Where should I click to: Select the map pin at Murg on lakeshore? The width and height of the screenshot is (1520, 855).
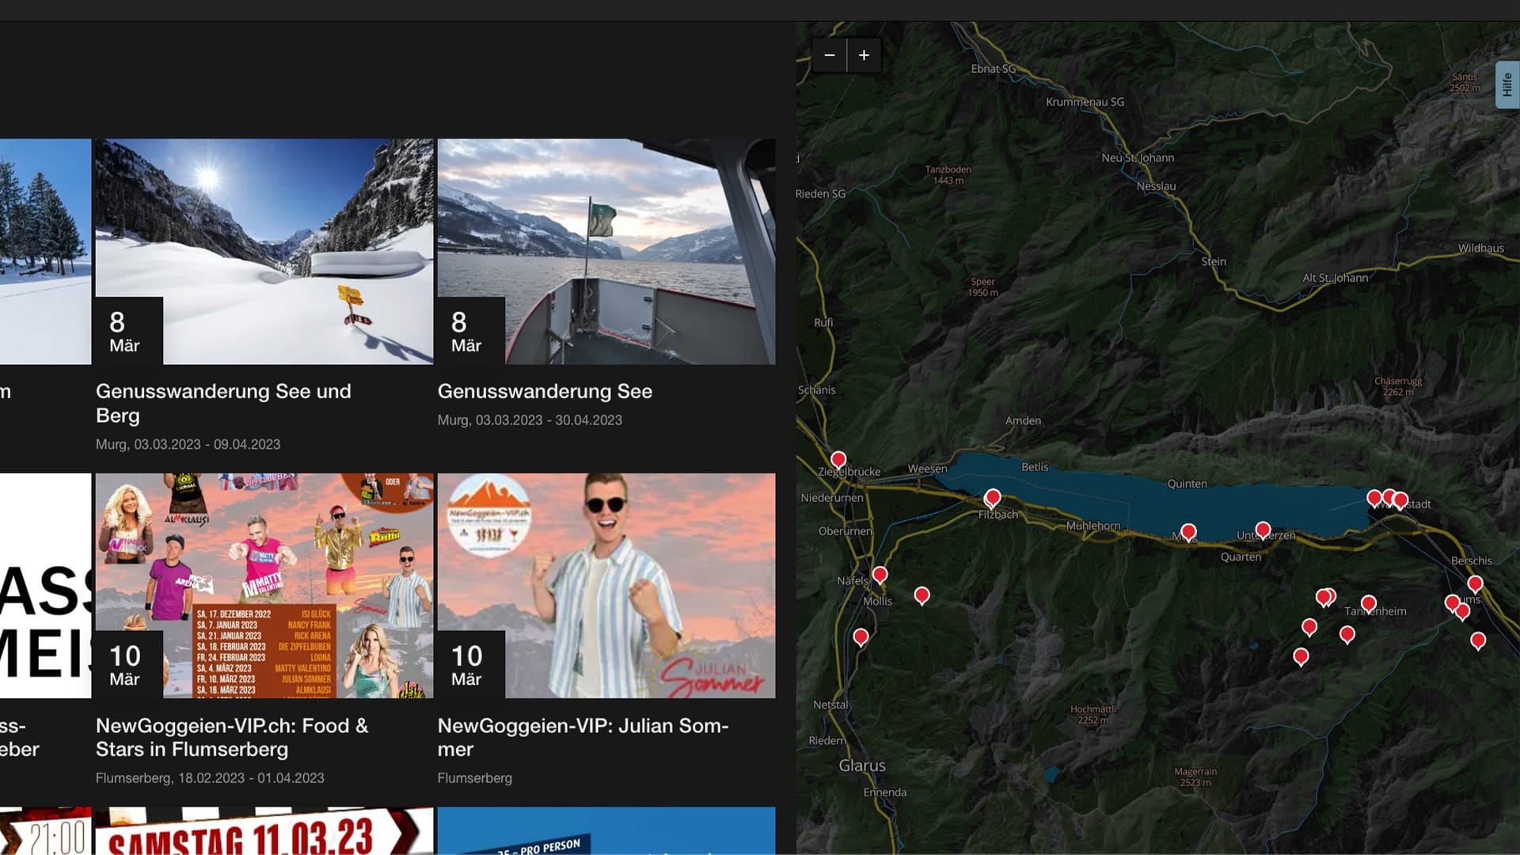point(1188,532)
